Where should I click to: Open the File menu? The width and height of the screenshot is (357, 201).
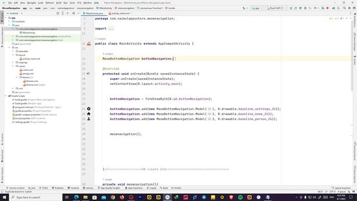point(10,3)
